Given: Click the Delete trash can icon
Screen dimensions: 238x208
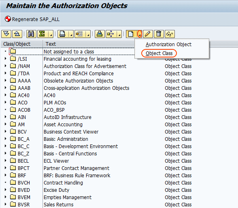Looking at the screenshot, I should click(x=159, y=34).
